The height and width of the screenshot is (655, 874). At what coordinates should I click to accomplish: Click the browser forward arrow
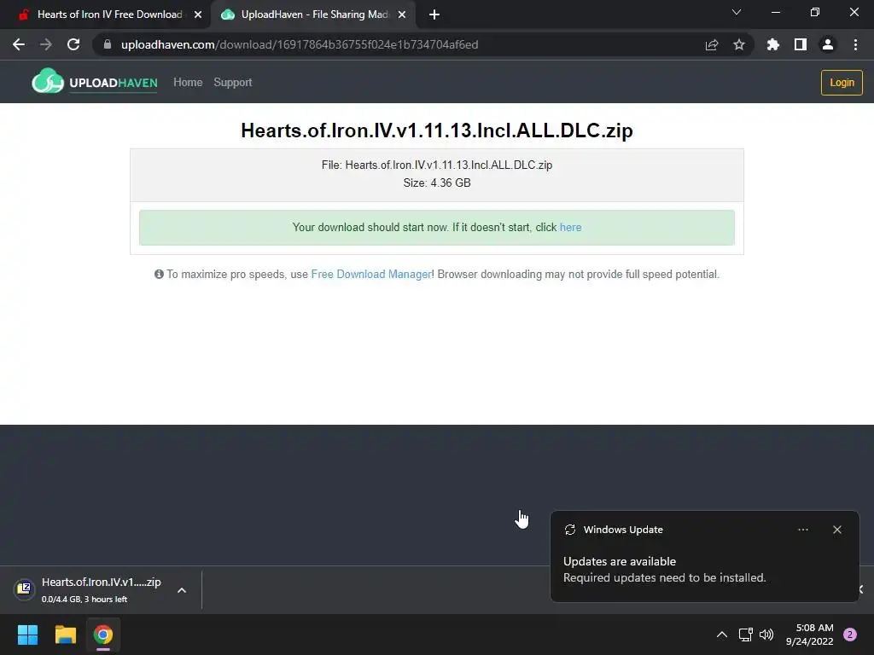(46, 44)
